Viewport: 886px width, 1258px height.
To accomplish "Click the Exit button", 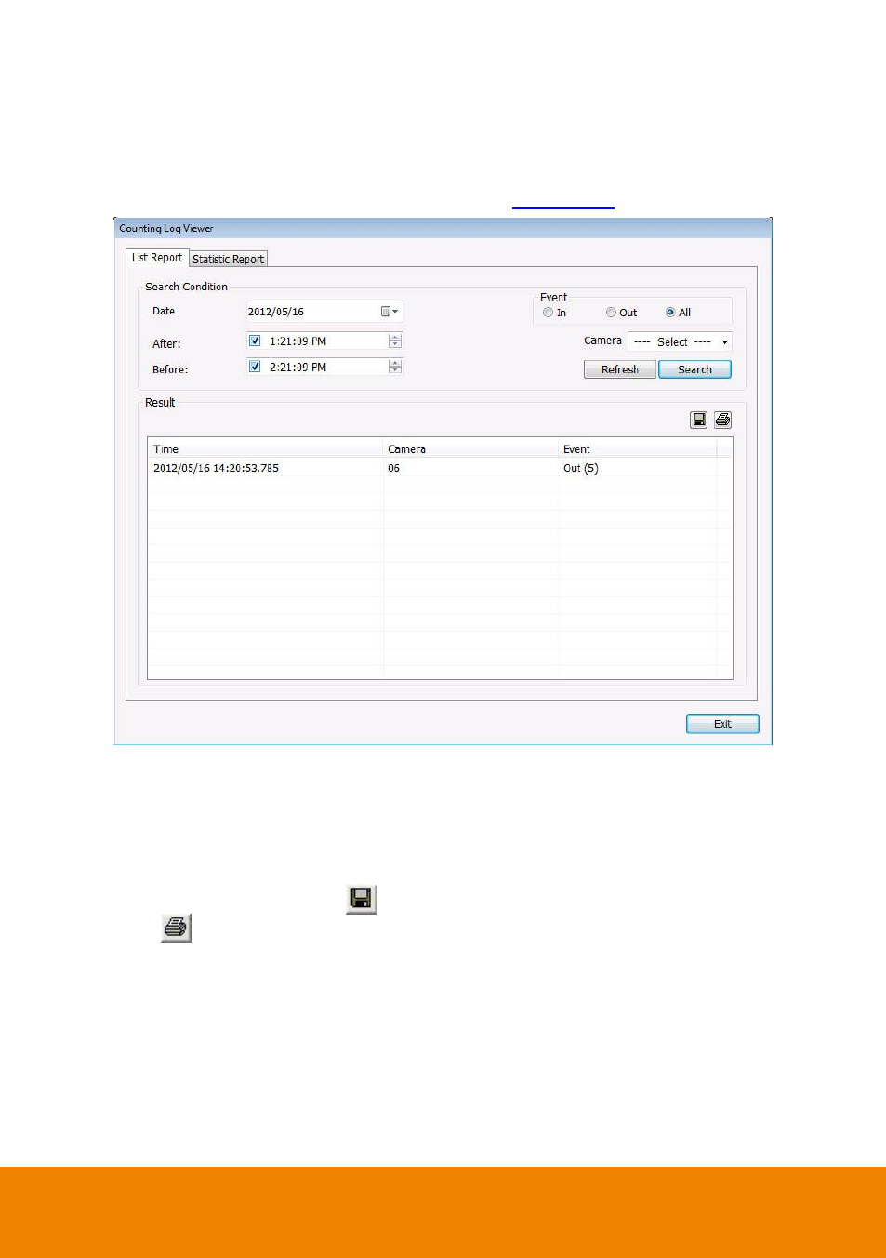I will [722, 724].
